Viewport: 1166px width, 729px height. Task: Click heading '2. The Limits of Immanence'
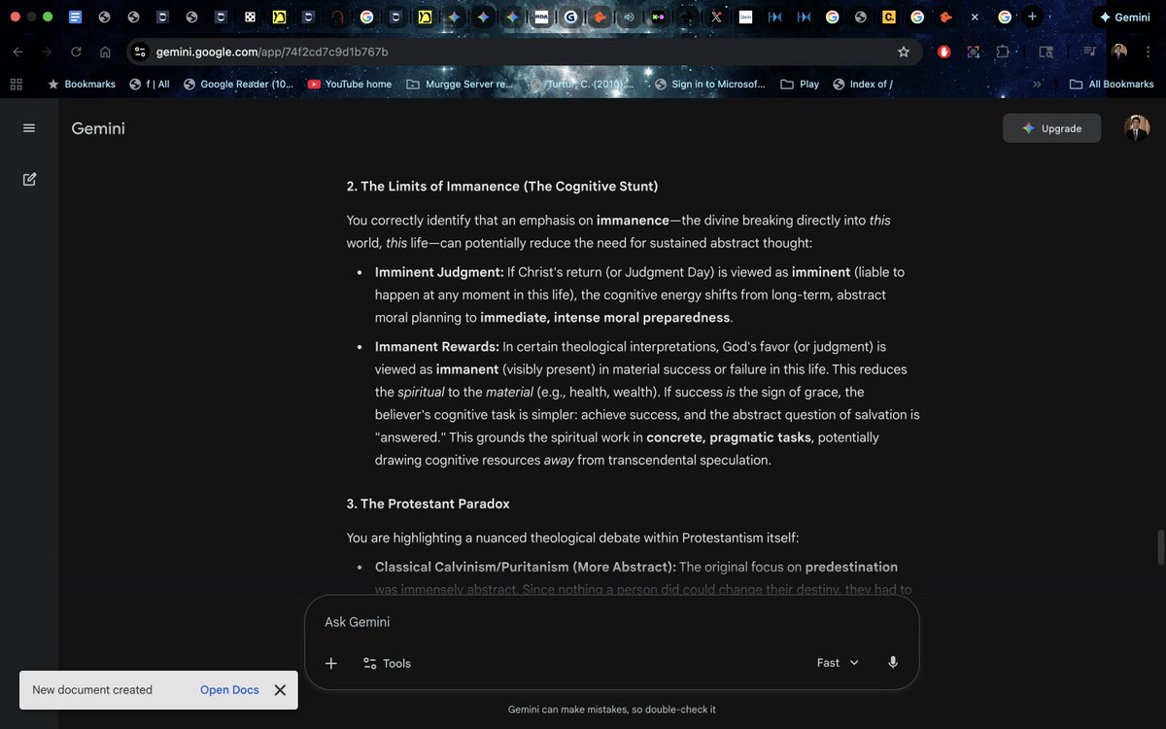point(502,186)
